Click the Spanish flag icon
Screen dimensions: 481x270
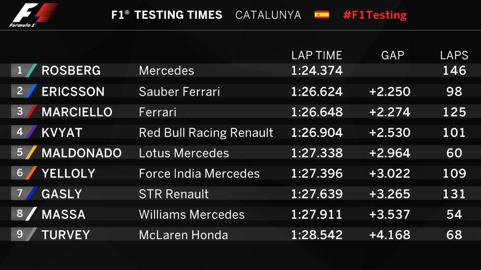[x=322, y=15]
